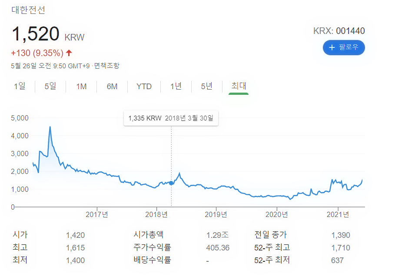The image size is (395, 277).
Task: Click the 52-주 최저 label
Action: pyautogui.click(x=272, y=260)
